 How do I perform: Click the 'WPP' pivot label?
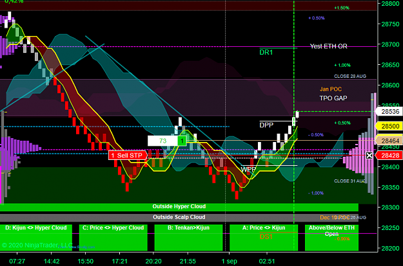click(x=248, y=170)
